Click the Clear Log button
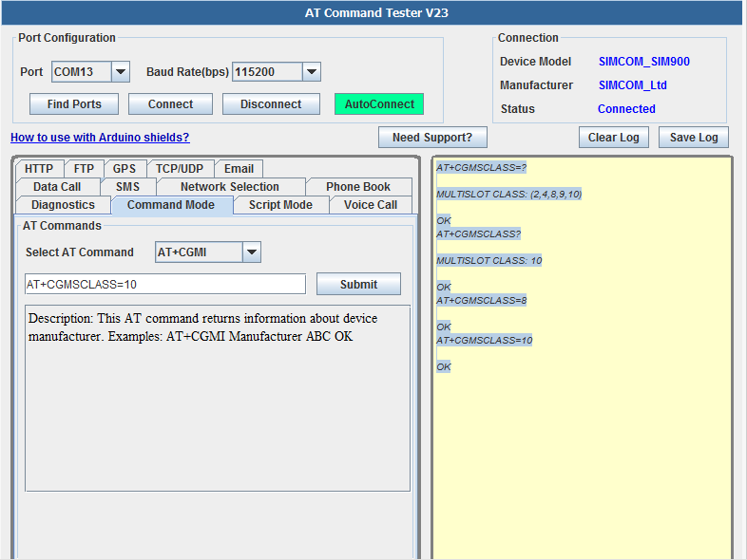This screenshot has height=560, width=747. click(614, 138)
